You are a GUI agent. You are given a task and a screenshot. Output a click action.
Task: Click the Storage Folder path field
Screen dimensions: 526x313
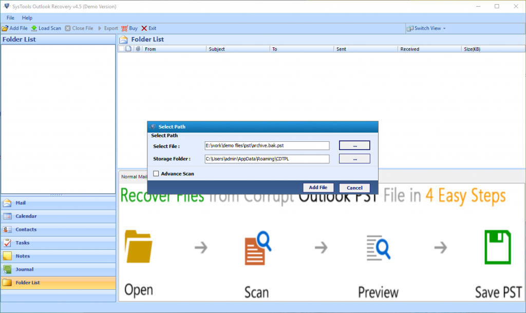(267, 159)
